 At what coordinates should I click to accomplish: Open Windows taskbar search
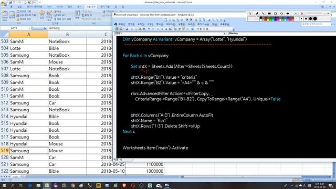[x=13, y=185]
